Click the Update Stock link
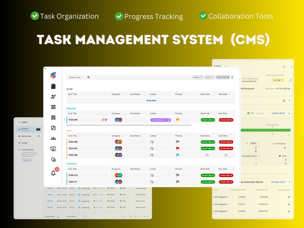Screen dimensions: 304x228 click(278, 113)
